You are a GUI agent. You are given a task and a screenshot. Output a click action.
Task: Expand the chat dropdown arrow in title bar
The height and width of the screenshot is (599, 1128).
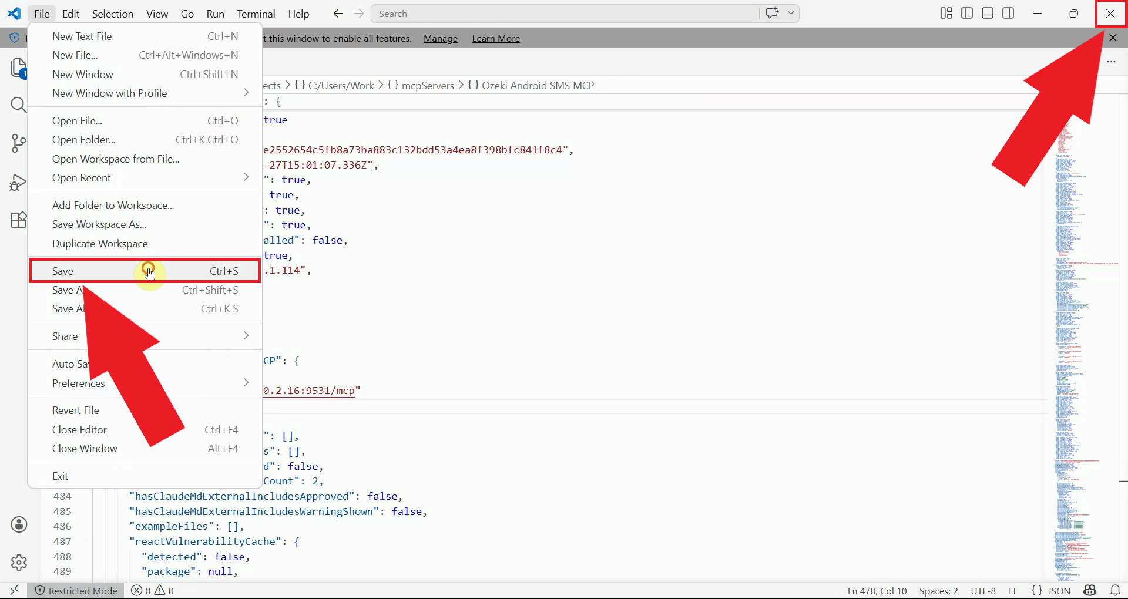click(x=791, y=13)
